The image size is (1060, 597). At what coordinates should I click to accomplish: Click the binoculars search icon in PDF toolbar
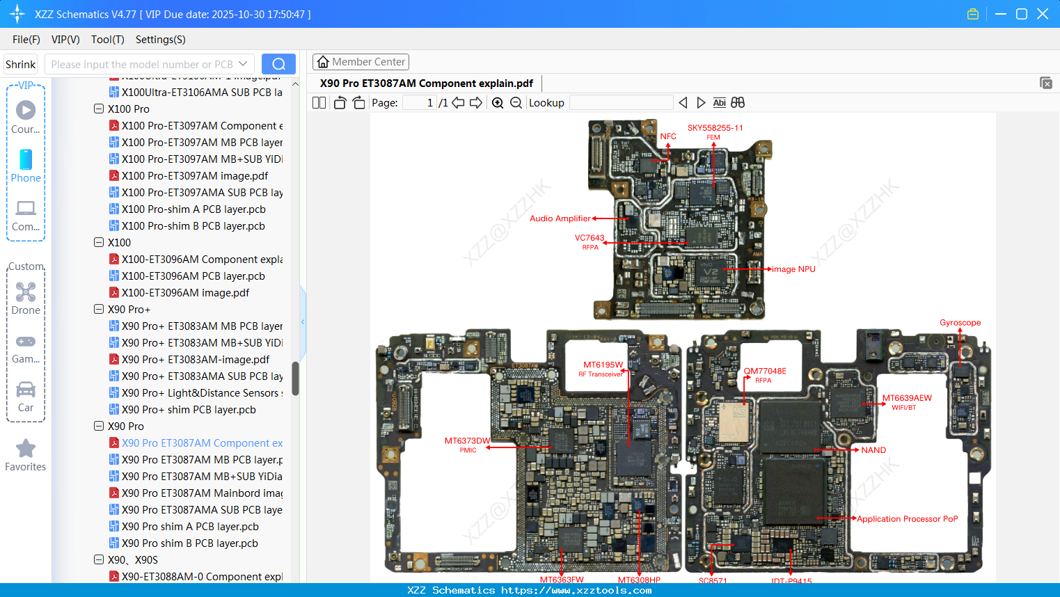click(x=738, y=102)
